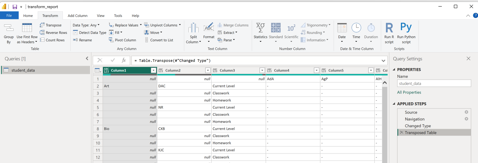Switch to the Tools tab

[118, 16]
